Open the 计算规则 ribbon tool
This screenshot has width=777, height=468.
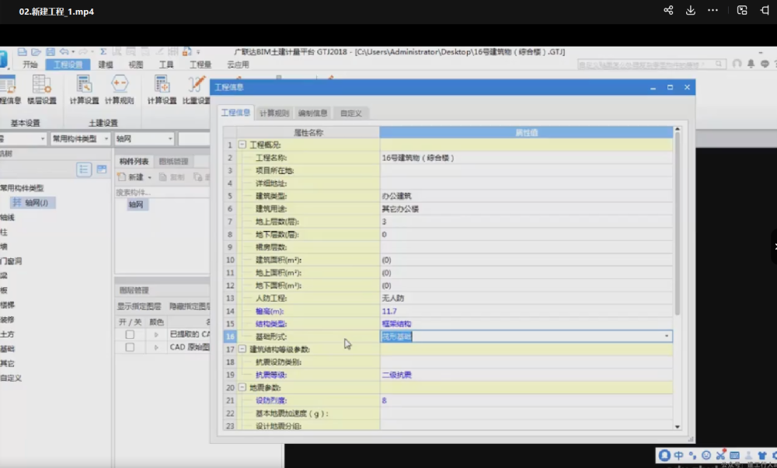[x=120, y=90]
